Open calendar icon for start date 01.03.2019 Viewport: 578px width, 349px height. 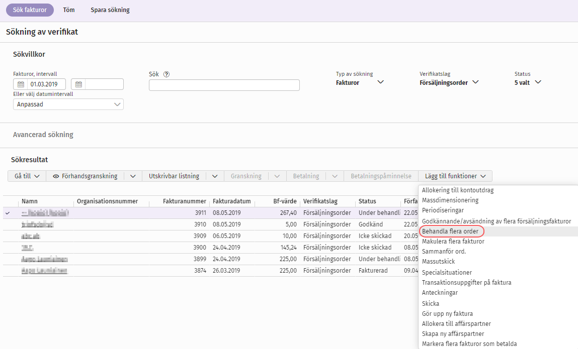[x=21, y=84]
